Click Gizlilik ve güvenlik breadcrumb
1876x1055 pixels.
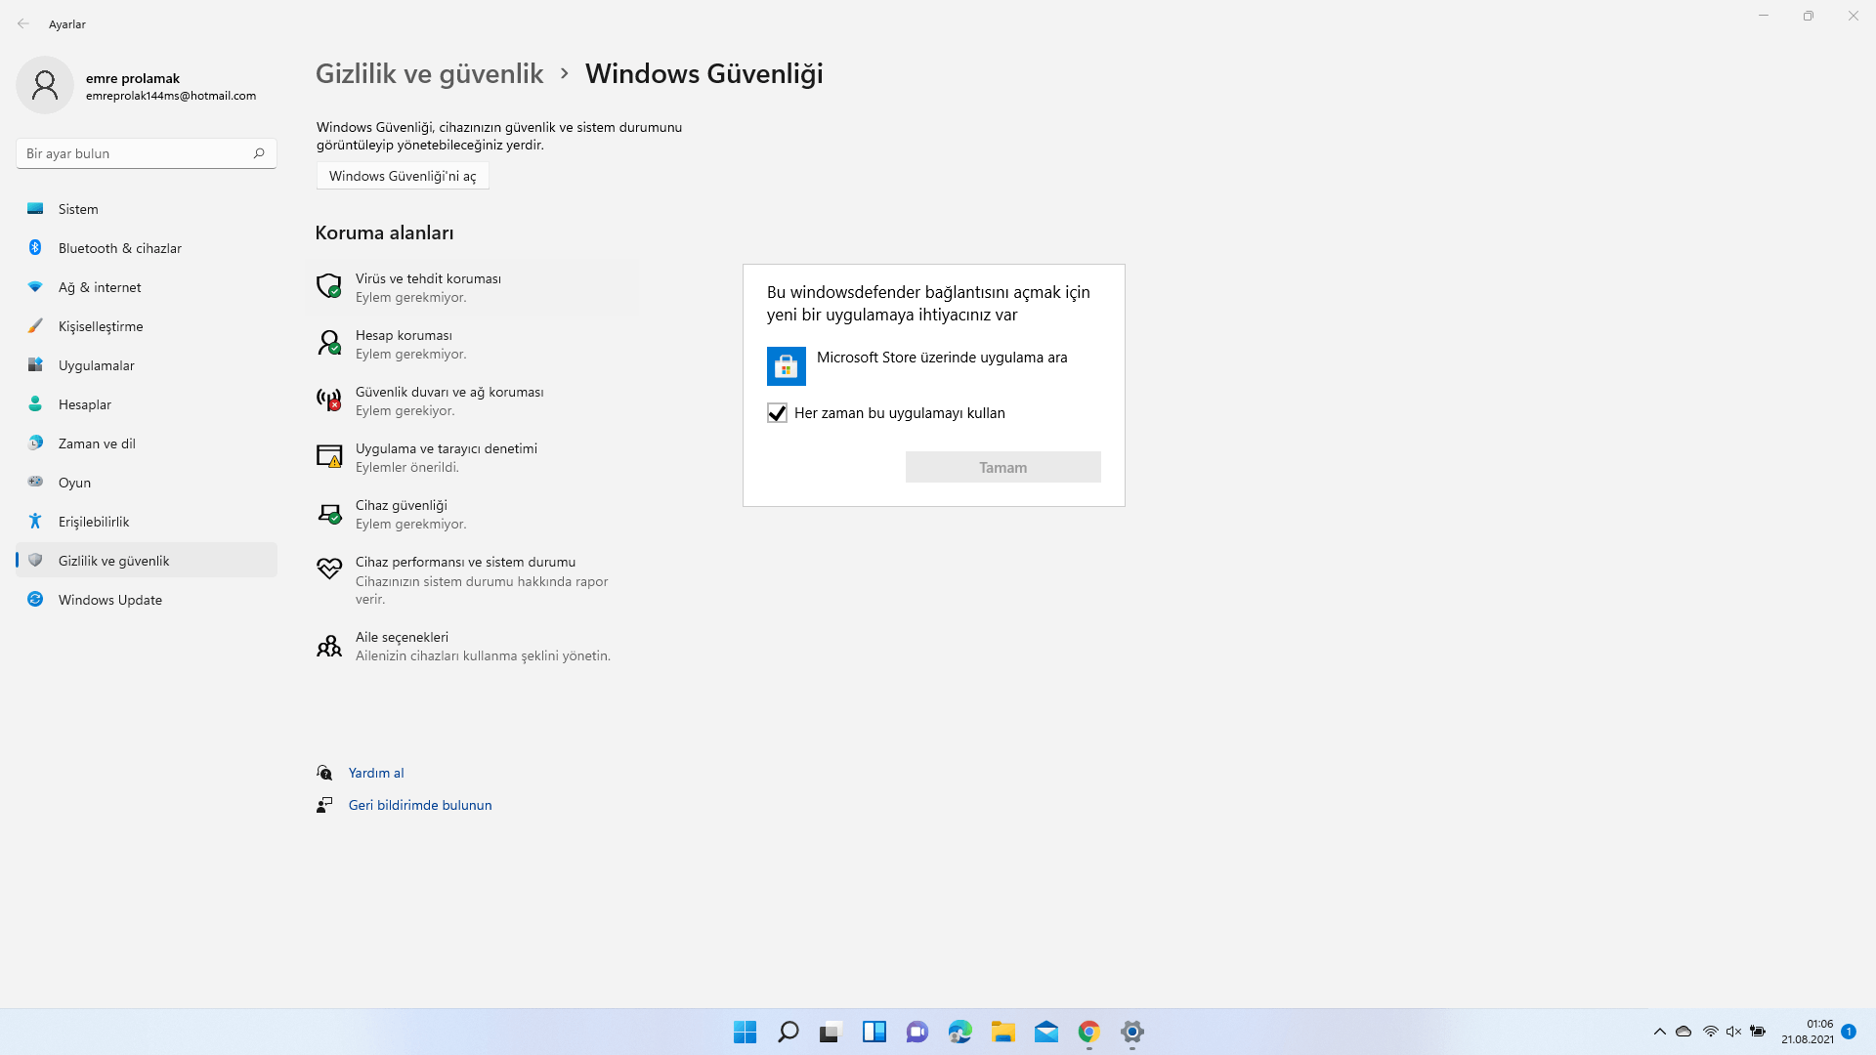pos(429,73)
